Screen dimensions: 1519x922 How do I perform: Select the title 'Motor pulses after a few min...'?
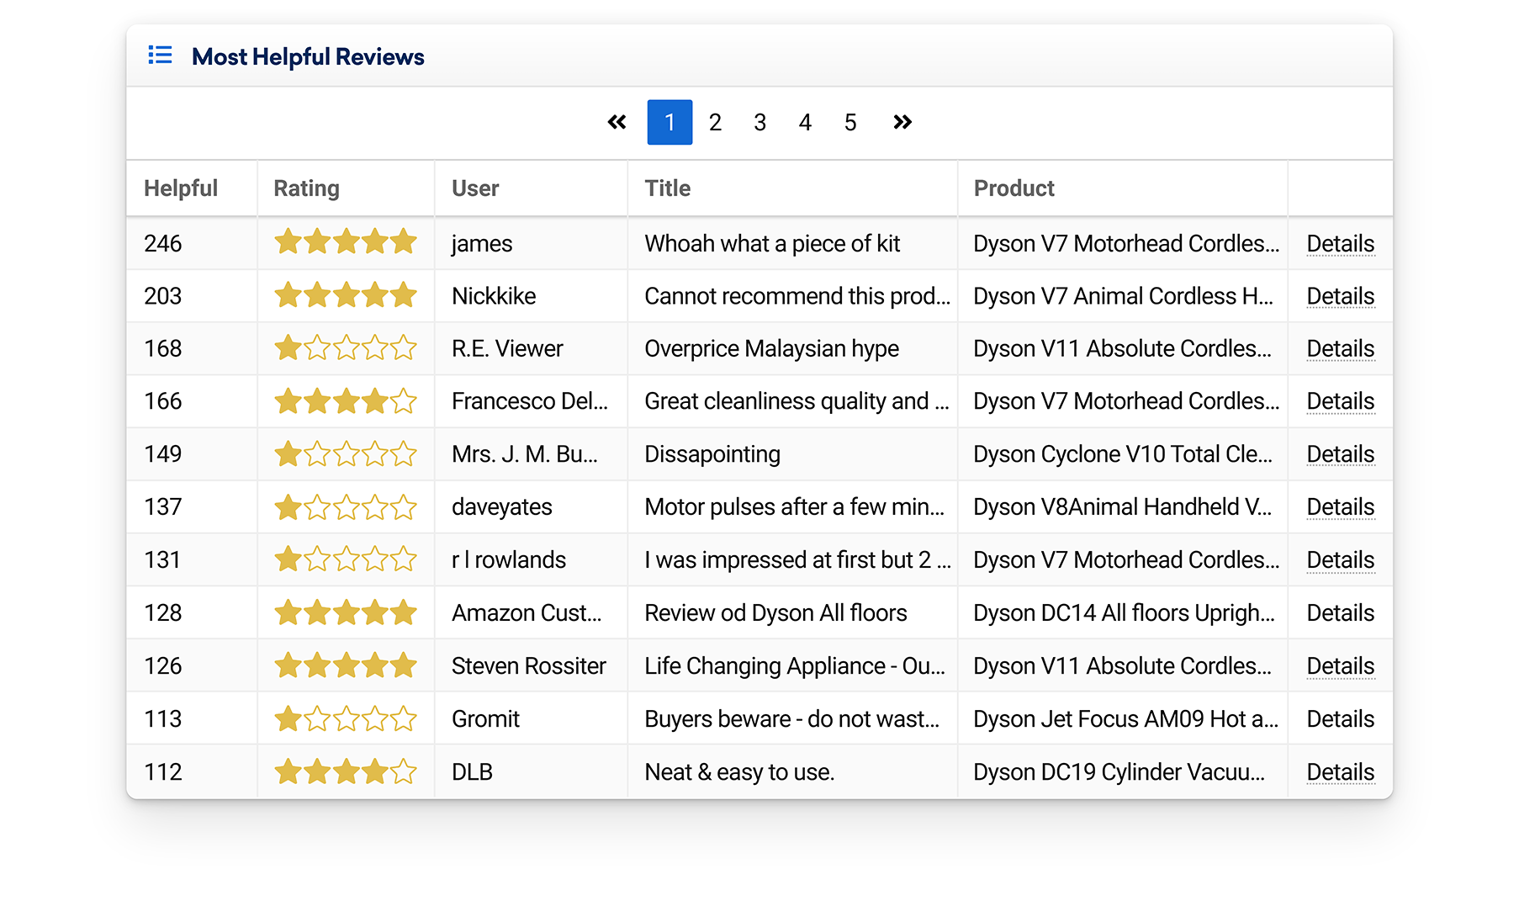coord(794,507)
